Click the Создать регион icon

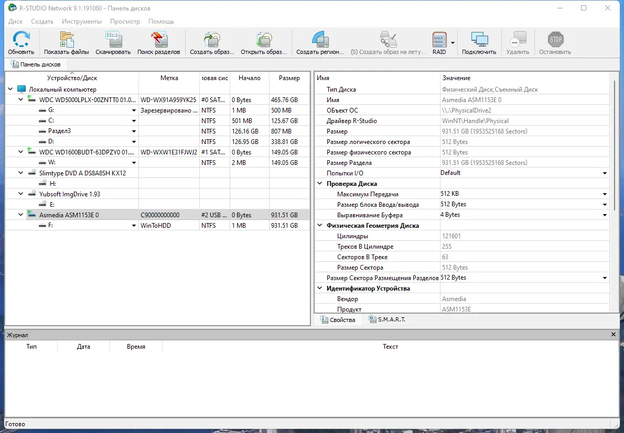(320, 39)
